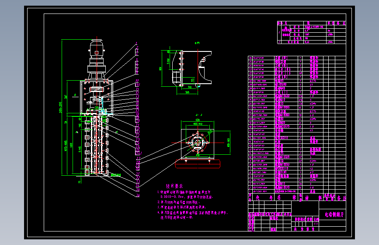Pick technical requirement line 2
The width and height of the screenshot is (379, 245).
click(179, 202)
